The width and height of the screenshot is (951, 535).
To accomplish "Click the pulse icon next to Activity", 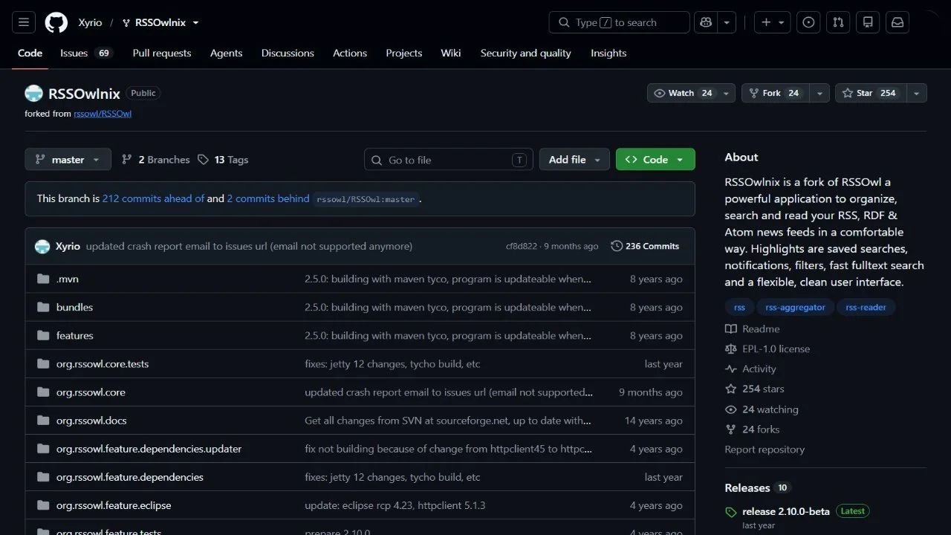I will click(731, 369).
